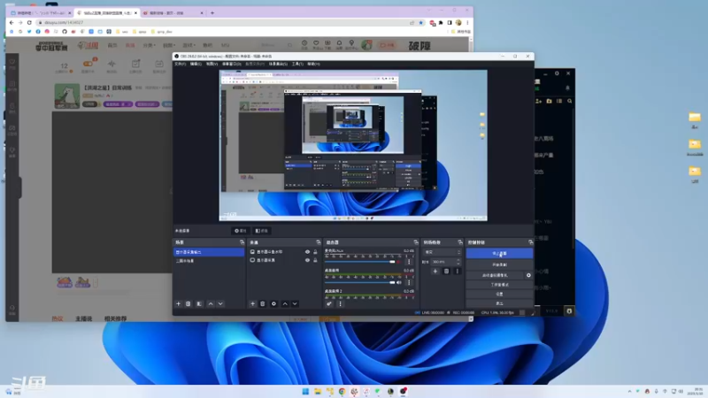Viewport: 708px width, 398px height.
Task: Lock the first source in Sources list
Action: point(315,252)
